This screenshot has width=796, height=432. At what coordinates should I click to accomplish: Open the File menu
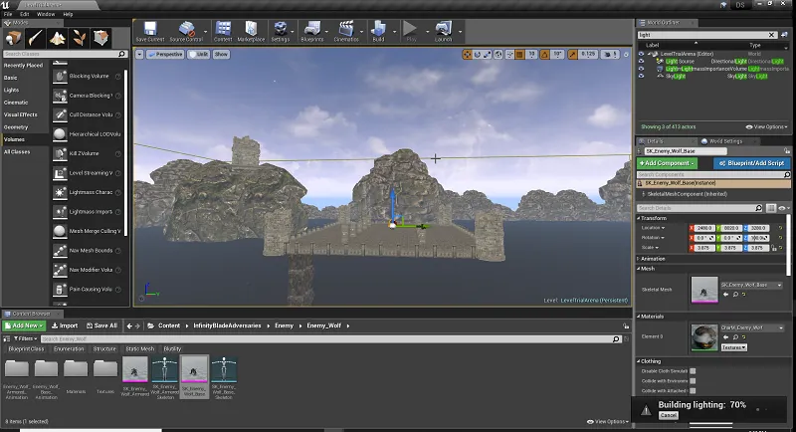(8, 14)
